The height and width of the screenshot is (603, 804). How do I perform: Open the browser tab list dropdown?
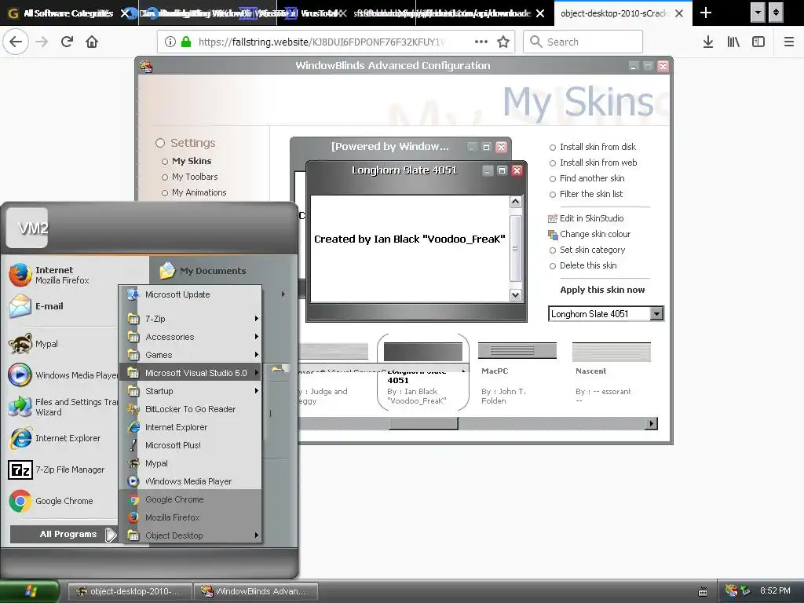tap(758, 13)
